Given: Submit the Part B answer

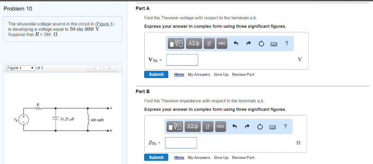Looking at the screenshot, I should [x=156, y=157].
